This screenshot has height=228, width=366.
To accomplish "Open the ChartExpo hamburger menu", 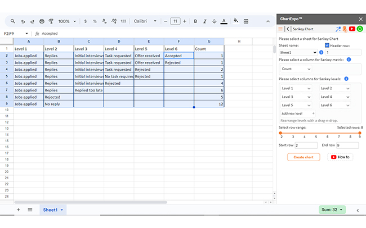I will click(280, 29).
